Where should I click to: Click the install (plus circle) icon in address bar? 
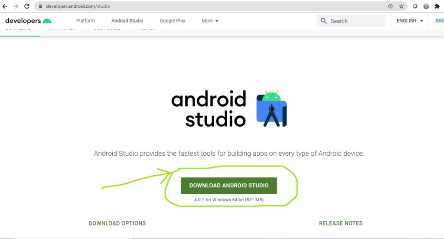click(390, 6)
